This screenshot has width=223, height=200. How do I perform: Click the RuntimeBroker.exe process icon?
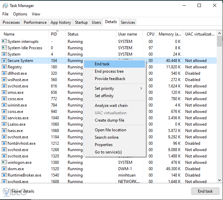point(4,175)
